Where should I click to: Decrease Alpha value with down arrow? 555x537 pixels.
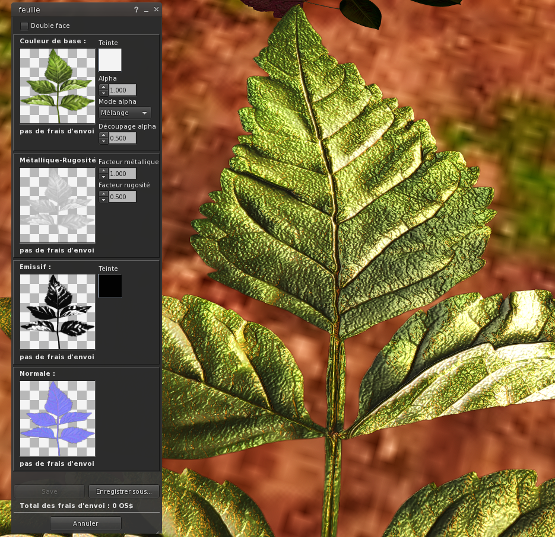pos(103,93)
